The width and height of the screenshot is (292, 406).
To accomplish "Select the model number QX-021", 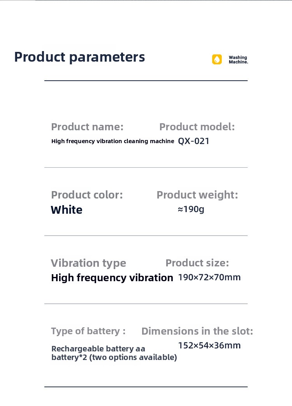I will [x=193, y=141].
